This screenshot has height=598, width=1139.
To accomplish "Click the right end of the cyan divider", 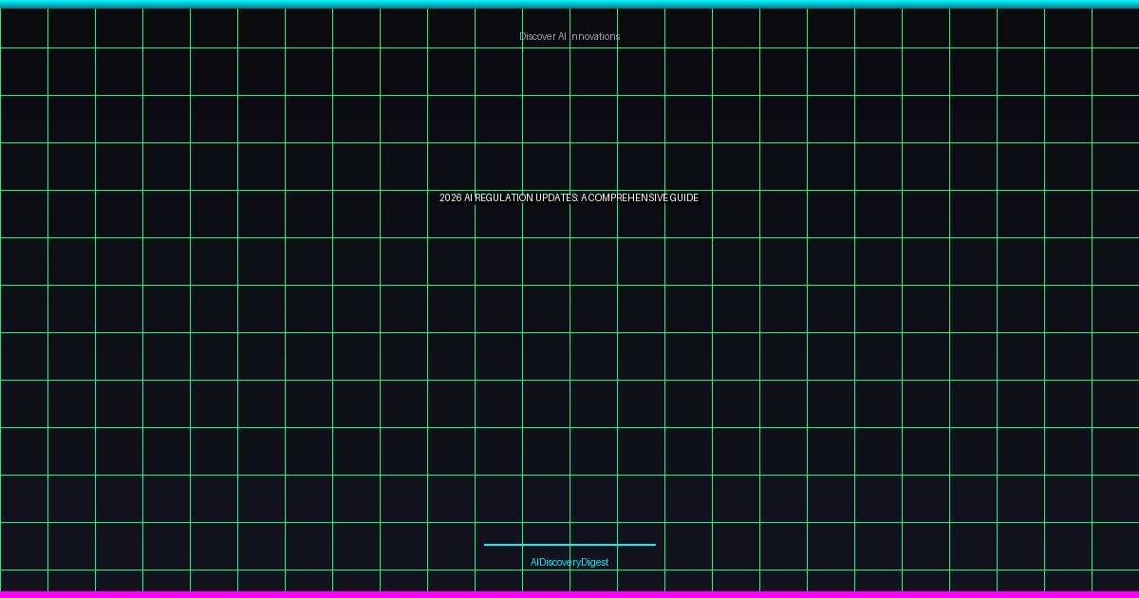I will click(x=652, y=545).
